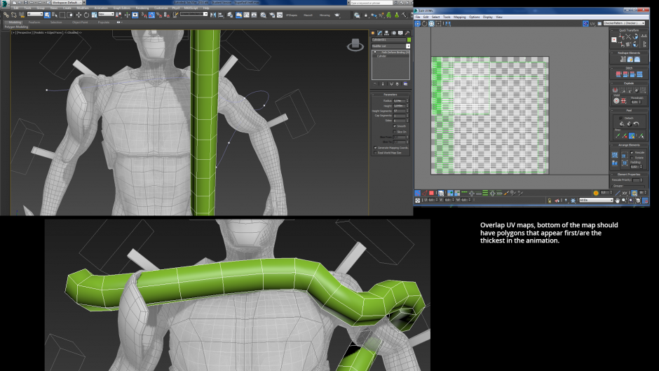
Task: Toggle the Rescale checkbox in Arrange Elements
Action: coord(632,152)
